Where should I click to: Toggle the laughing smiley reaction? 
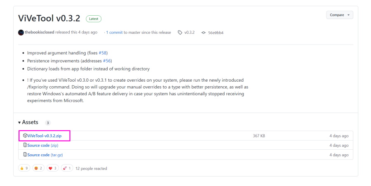pos(38,168)
